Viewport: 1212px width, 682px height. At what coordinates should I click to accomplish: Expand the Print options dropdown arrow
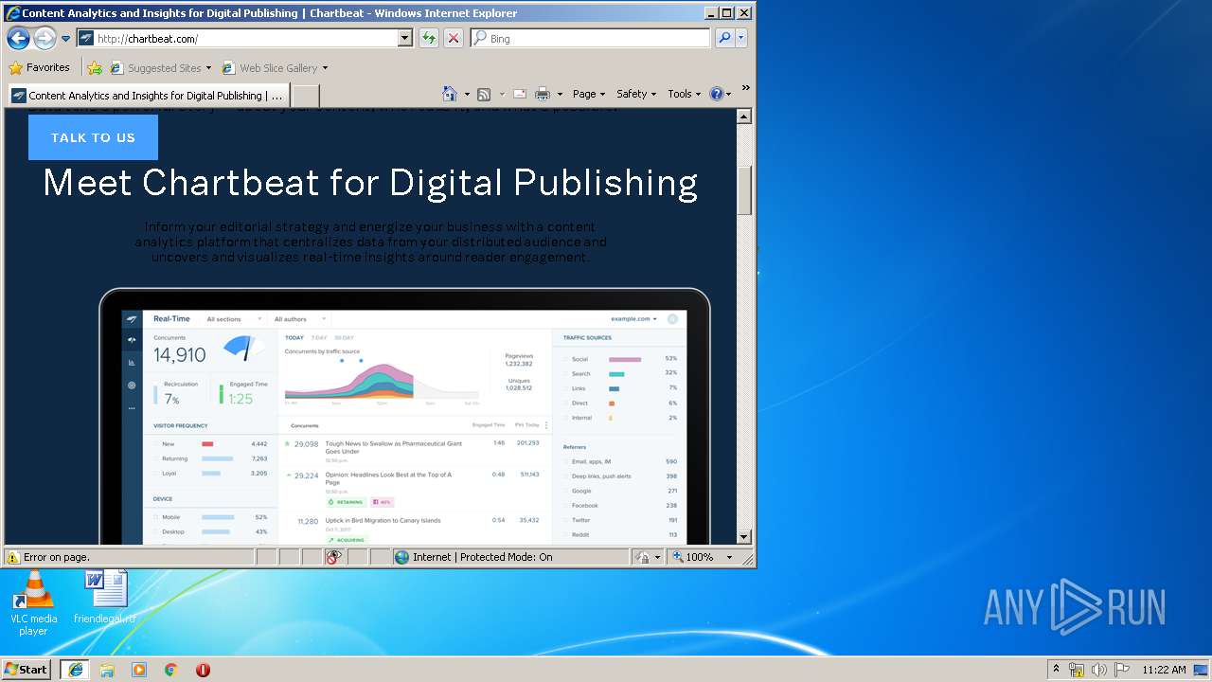point(560,94)
